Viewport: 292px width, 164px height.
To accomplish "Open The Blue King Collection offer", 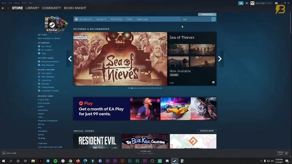I will click(x=145, y=141).
